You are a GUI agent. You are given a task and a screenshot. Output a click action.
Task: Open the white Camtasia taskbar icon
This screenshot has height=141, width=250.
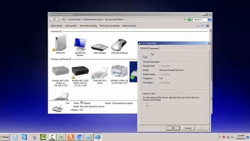(x=52, y=137)
